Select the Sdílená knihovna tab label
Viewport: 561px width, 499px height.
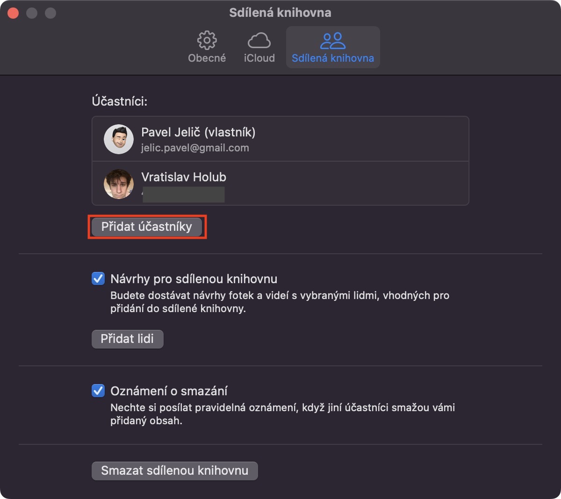click(x=332, y=58)
